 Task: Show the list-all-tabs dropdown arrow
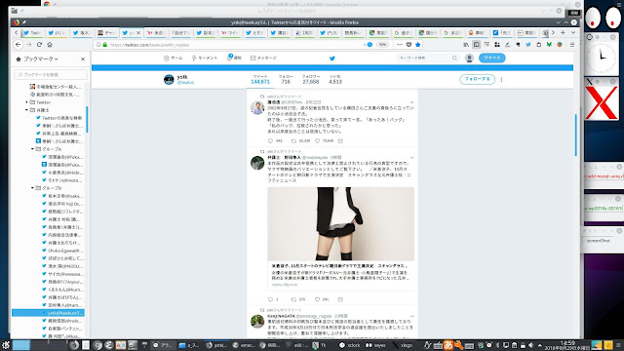pyautogui.click(x=573, y=32)
